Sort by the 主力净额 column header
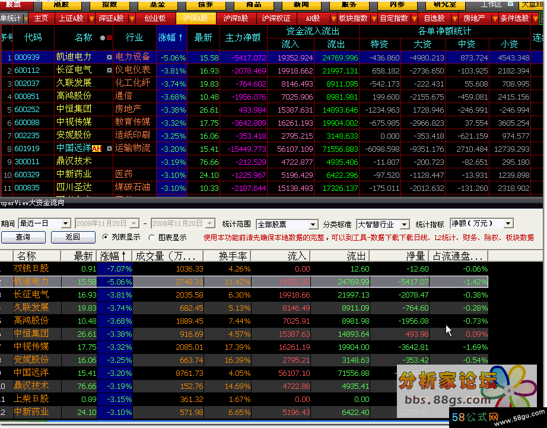Screen dimensions: 547x428 click(x=243, y=37)
